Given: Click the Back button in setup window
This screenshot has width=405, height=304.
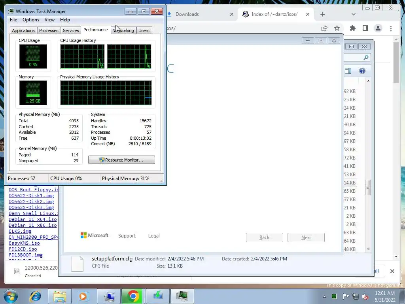Looking at the screenshot, I should [264, 237].
